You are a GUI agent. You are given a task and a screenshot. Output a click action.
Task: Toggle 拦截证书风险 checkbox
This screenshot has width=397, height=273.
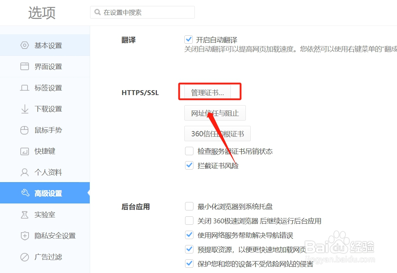(x=189, y=165)
